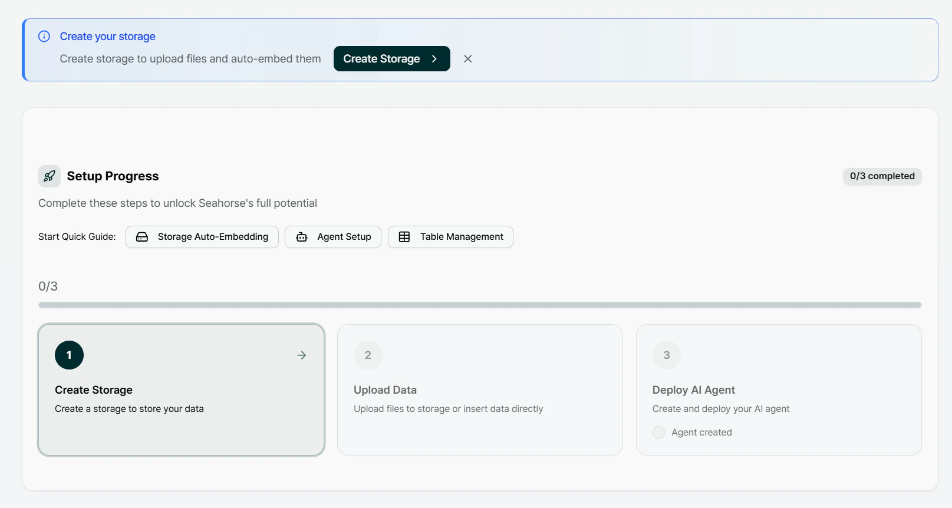Image resolution: width=952 pixels, height=508 pixels.
Task: Click the table grid icon in Table Management
Action: (404, 237)
